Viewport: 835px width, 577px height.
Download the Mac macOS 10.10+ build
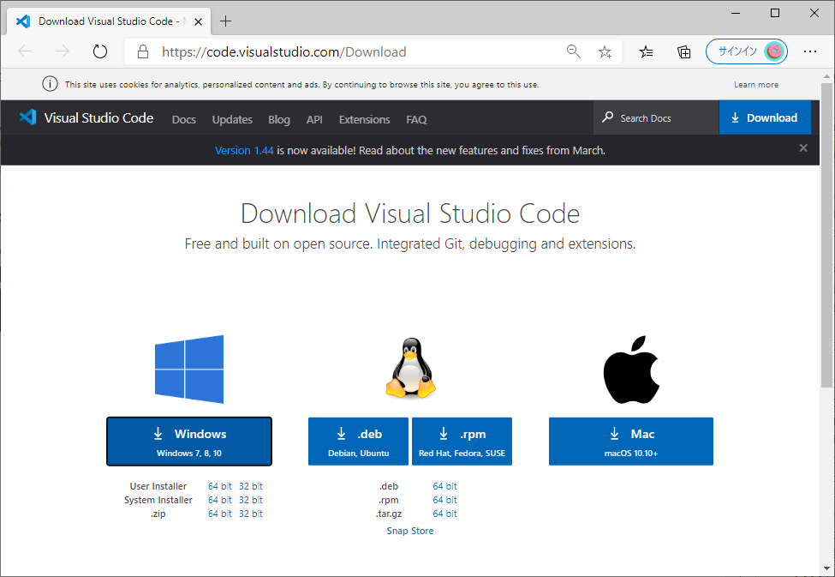click(x=631, y=442)
